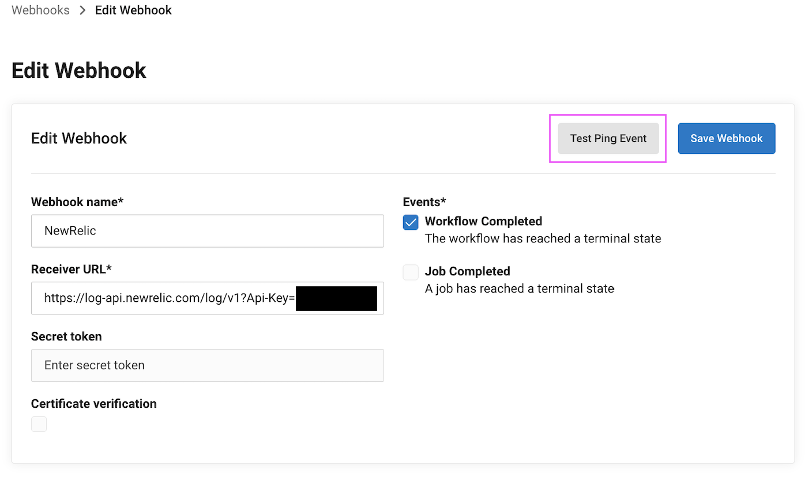Image resolution: width=812 pixels, height=478 pixels.
Task: Click the redacted API key in Receiver URL
Action: (x=336, y=298)
